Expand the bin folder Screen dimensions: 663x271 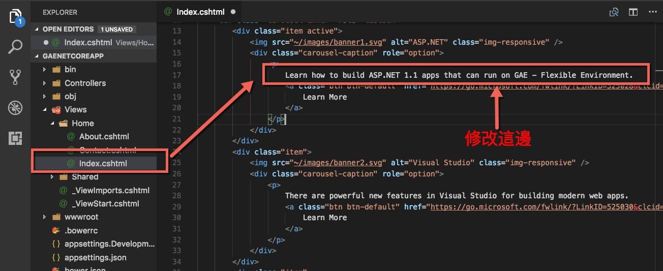tap(70, 70)
